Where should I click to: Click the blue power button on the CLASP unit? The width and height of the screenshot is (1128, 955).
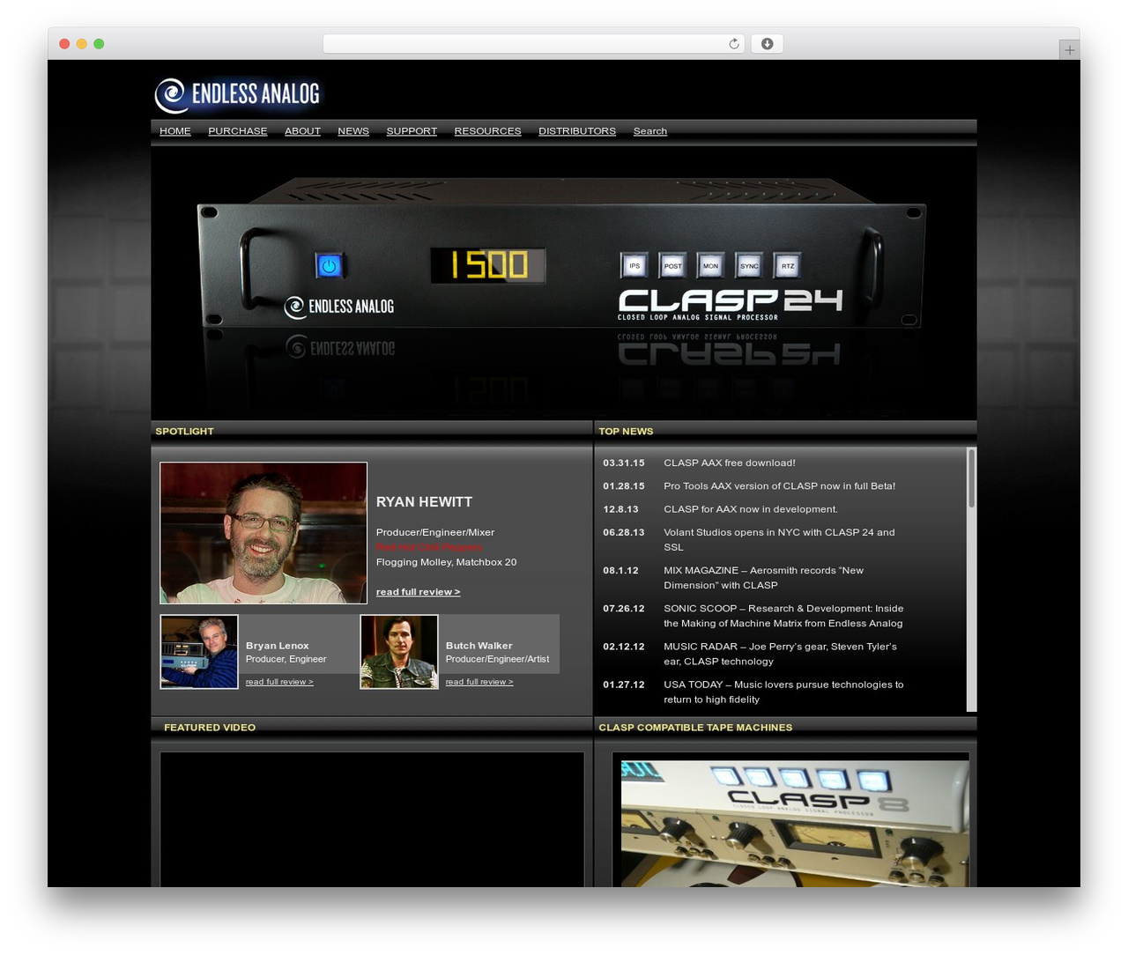coord(329,265)
